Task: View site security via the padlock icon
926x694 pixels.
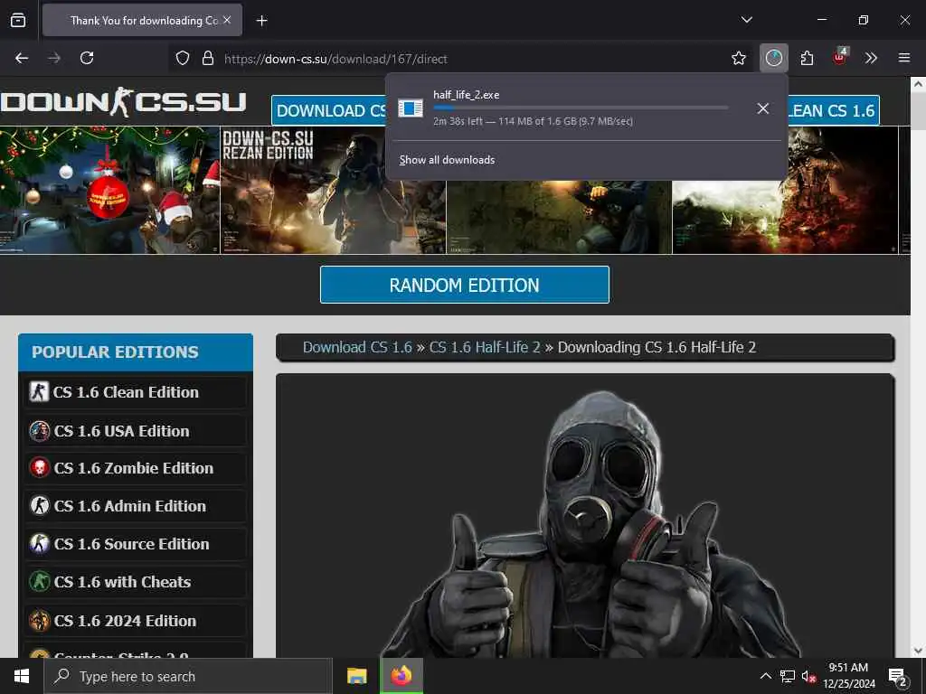Action: point(208,58)
